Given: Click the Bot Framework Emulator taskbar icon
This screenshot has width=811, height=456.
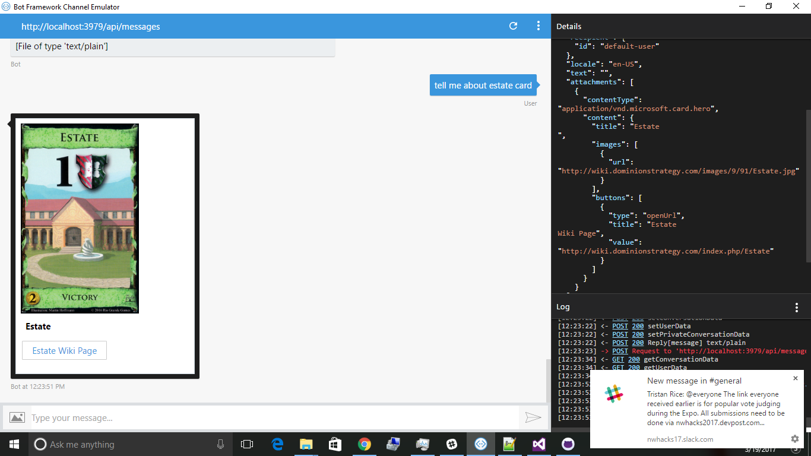Looking at the screenshot, I should pos(481,444).
